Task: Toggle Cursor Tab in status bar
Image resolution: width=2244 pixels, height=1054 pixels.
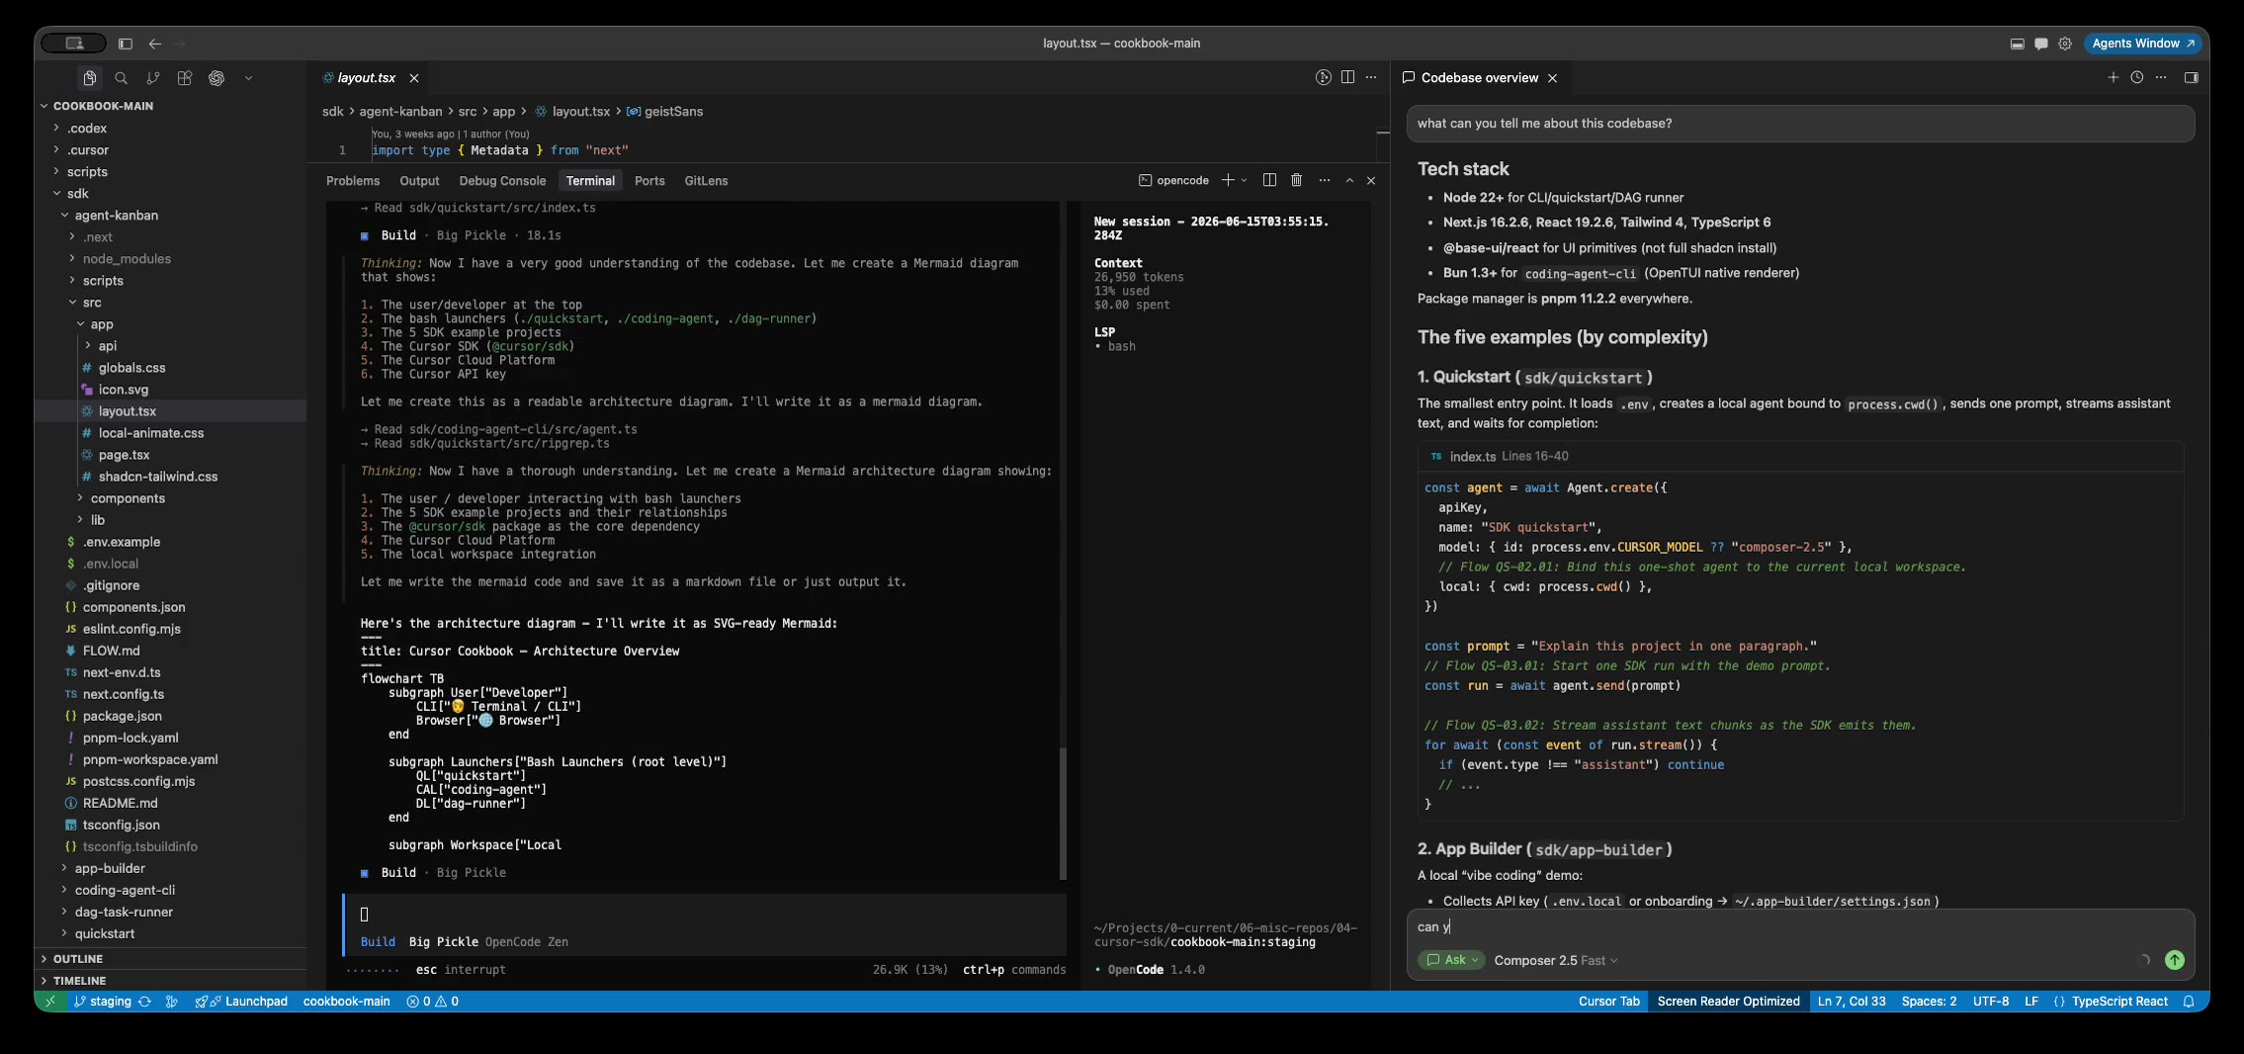Action: click(x=1608, y=1002)
